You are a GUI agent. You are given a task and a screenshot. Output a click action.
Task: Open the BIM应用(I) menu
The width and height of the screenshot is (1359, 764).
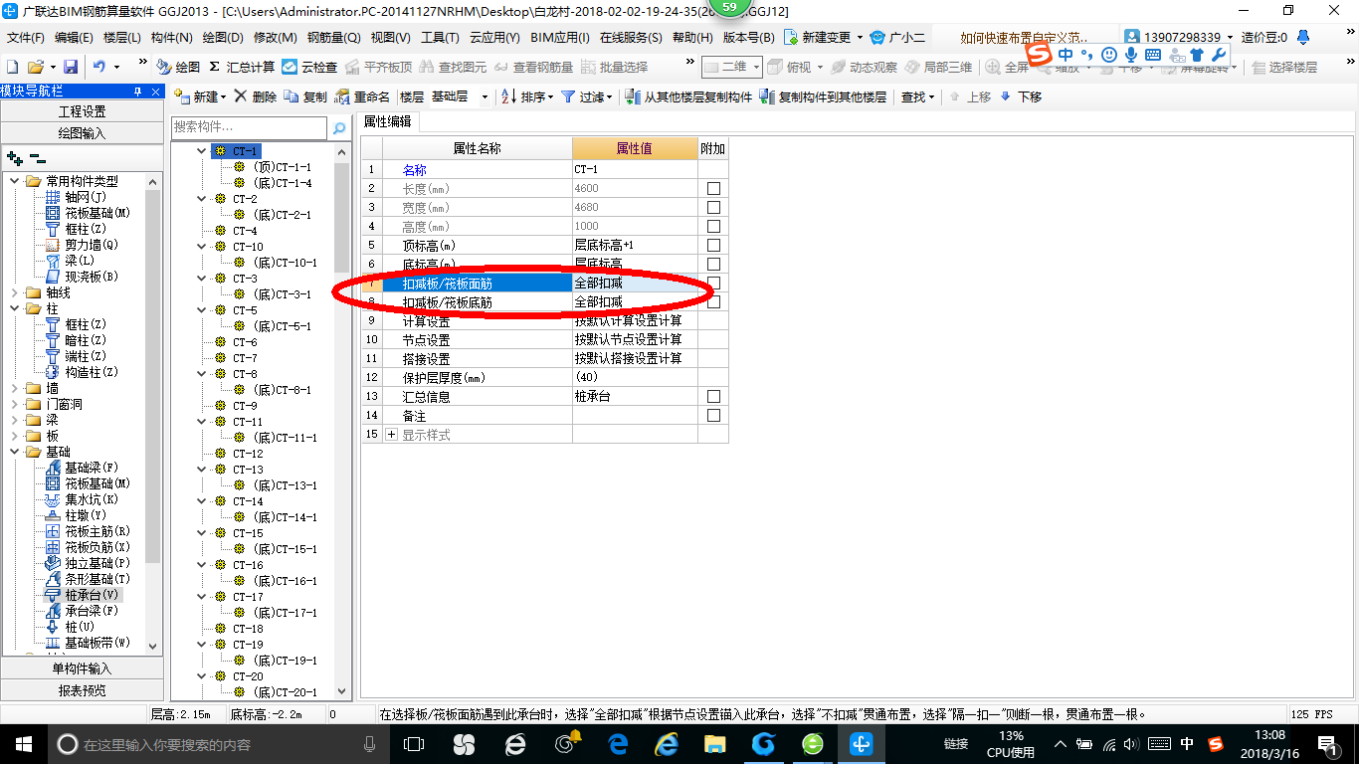[x=560, y=37]
